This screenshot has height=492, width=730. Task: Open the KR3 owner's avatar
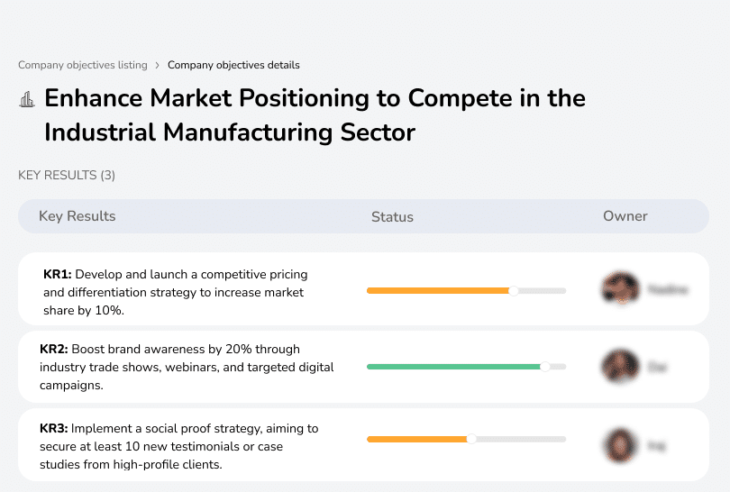click(x=620, y=445)
